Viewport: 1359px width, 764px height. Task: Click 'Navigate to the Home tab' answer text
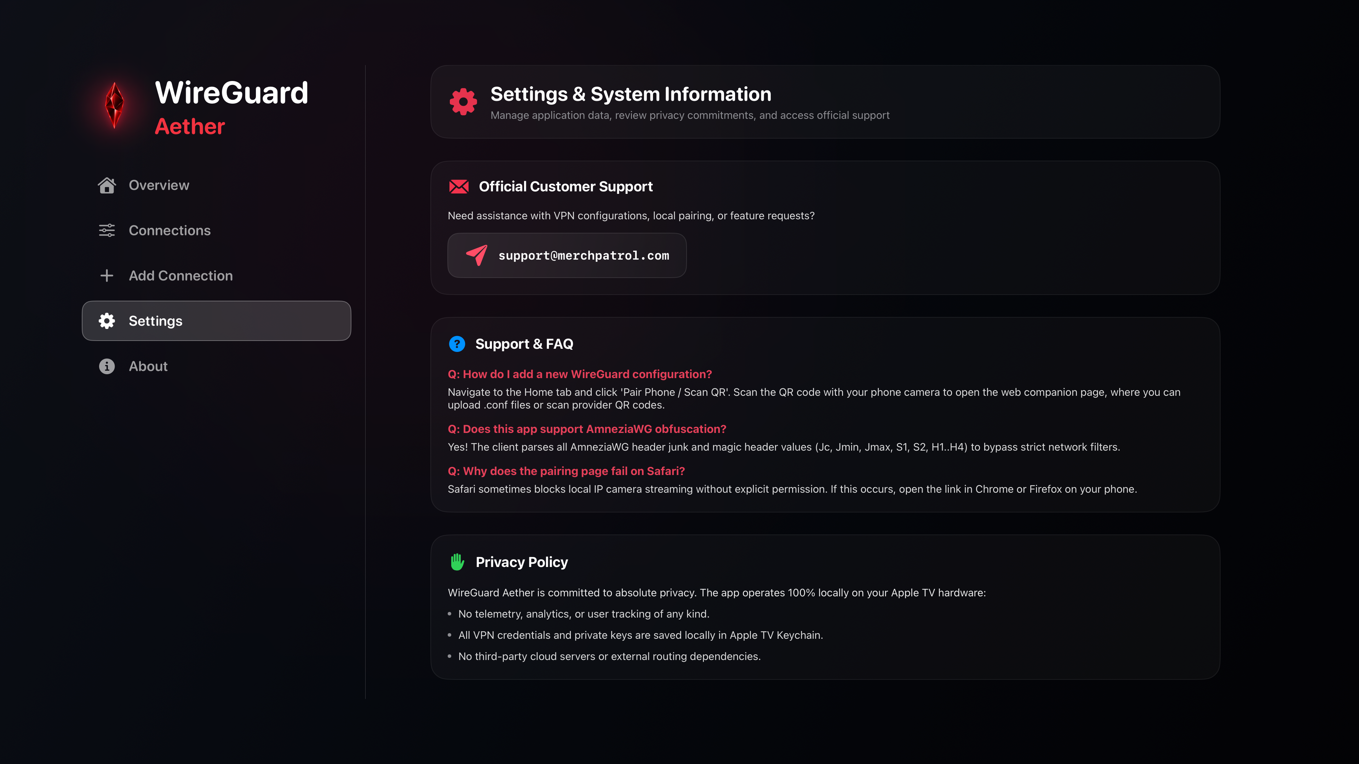[814, 398]
